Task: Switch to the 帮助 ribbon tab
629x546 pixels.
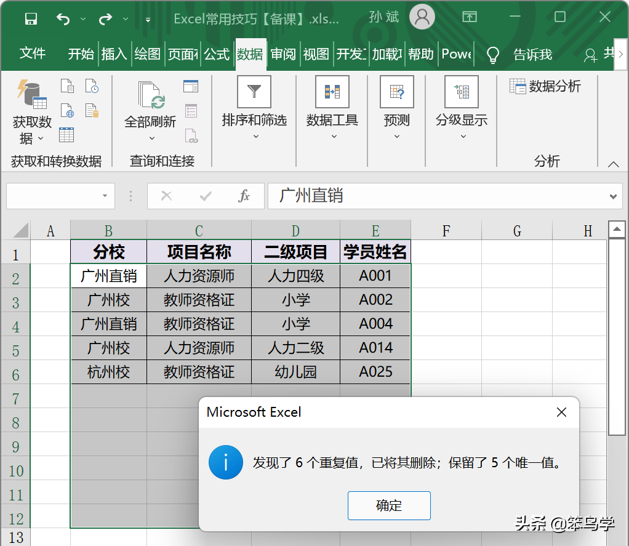Action: tap(421, 54)
